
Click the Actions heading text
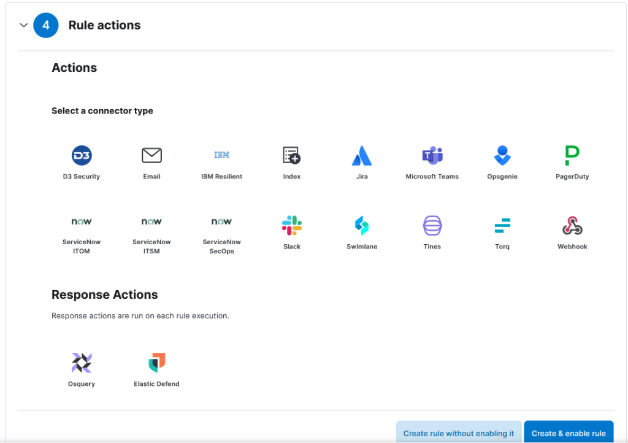[x=74, y=67]
